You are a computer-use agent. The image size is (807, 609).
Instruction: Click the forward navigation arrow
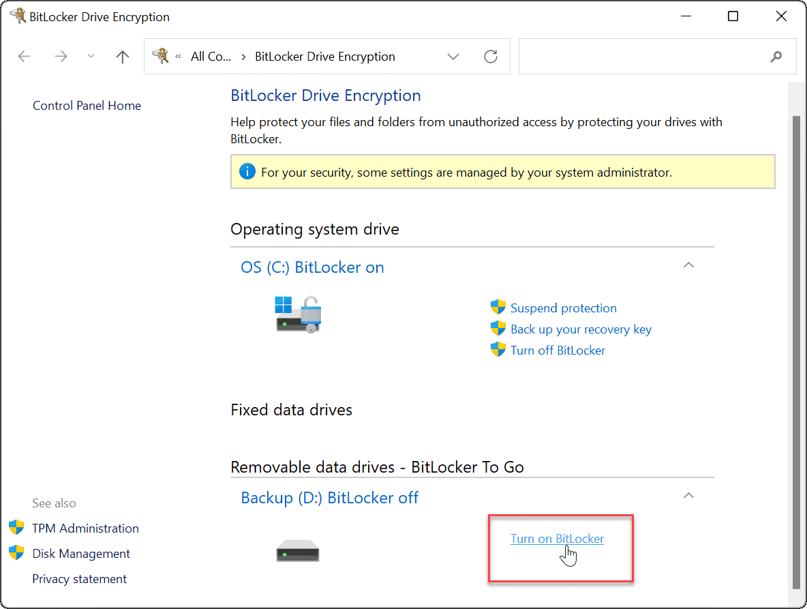[61, 57]
